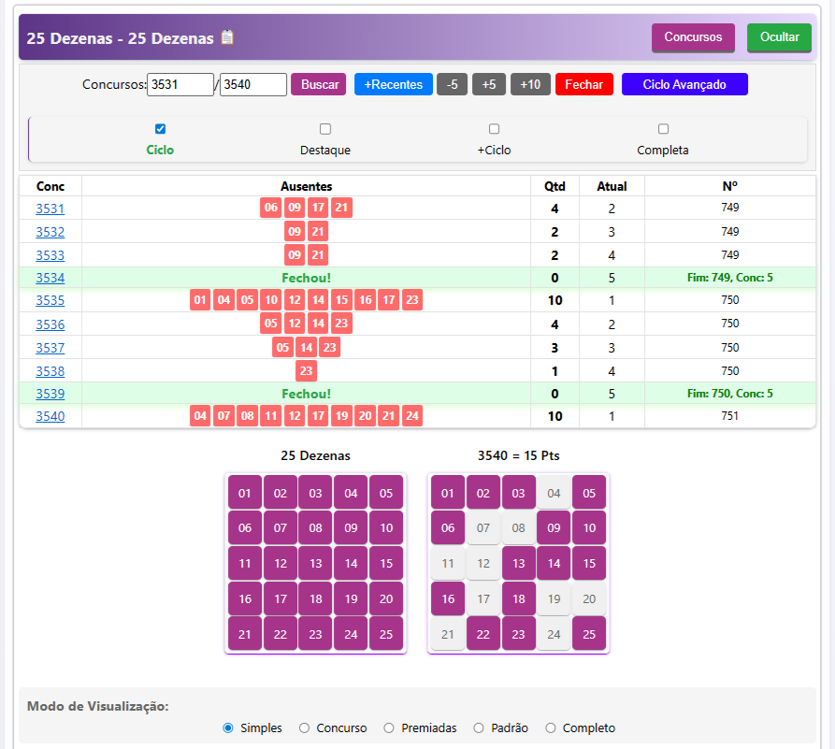Screen dimensions: 835x749
Task: Click absent number 23 badge in row 3538
Action: (306, 370)
